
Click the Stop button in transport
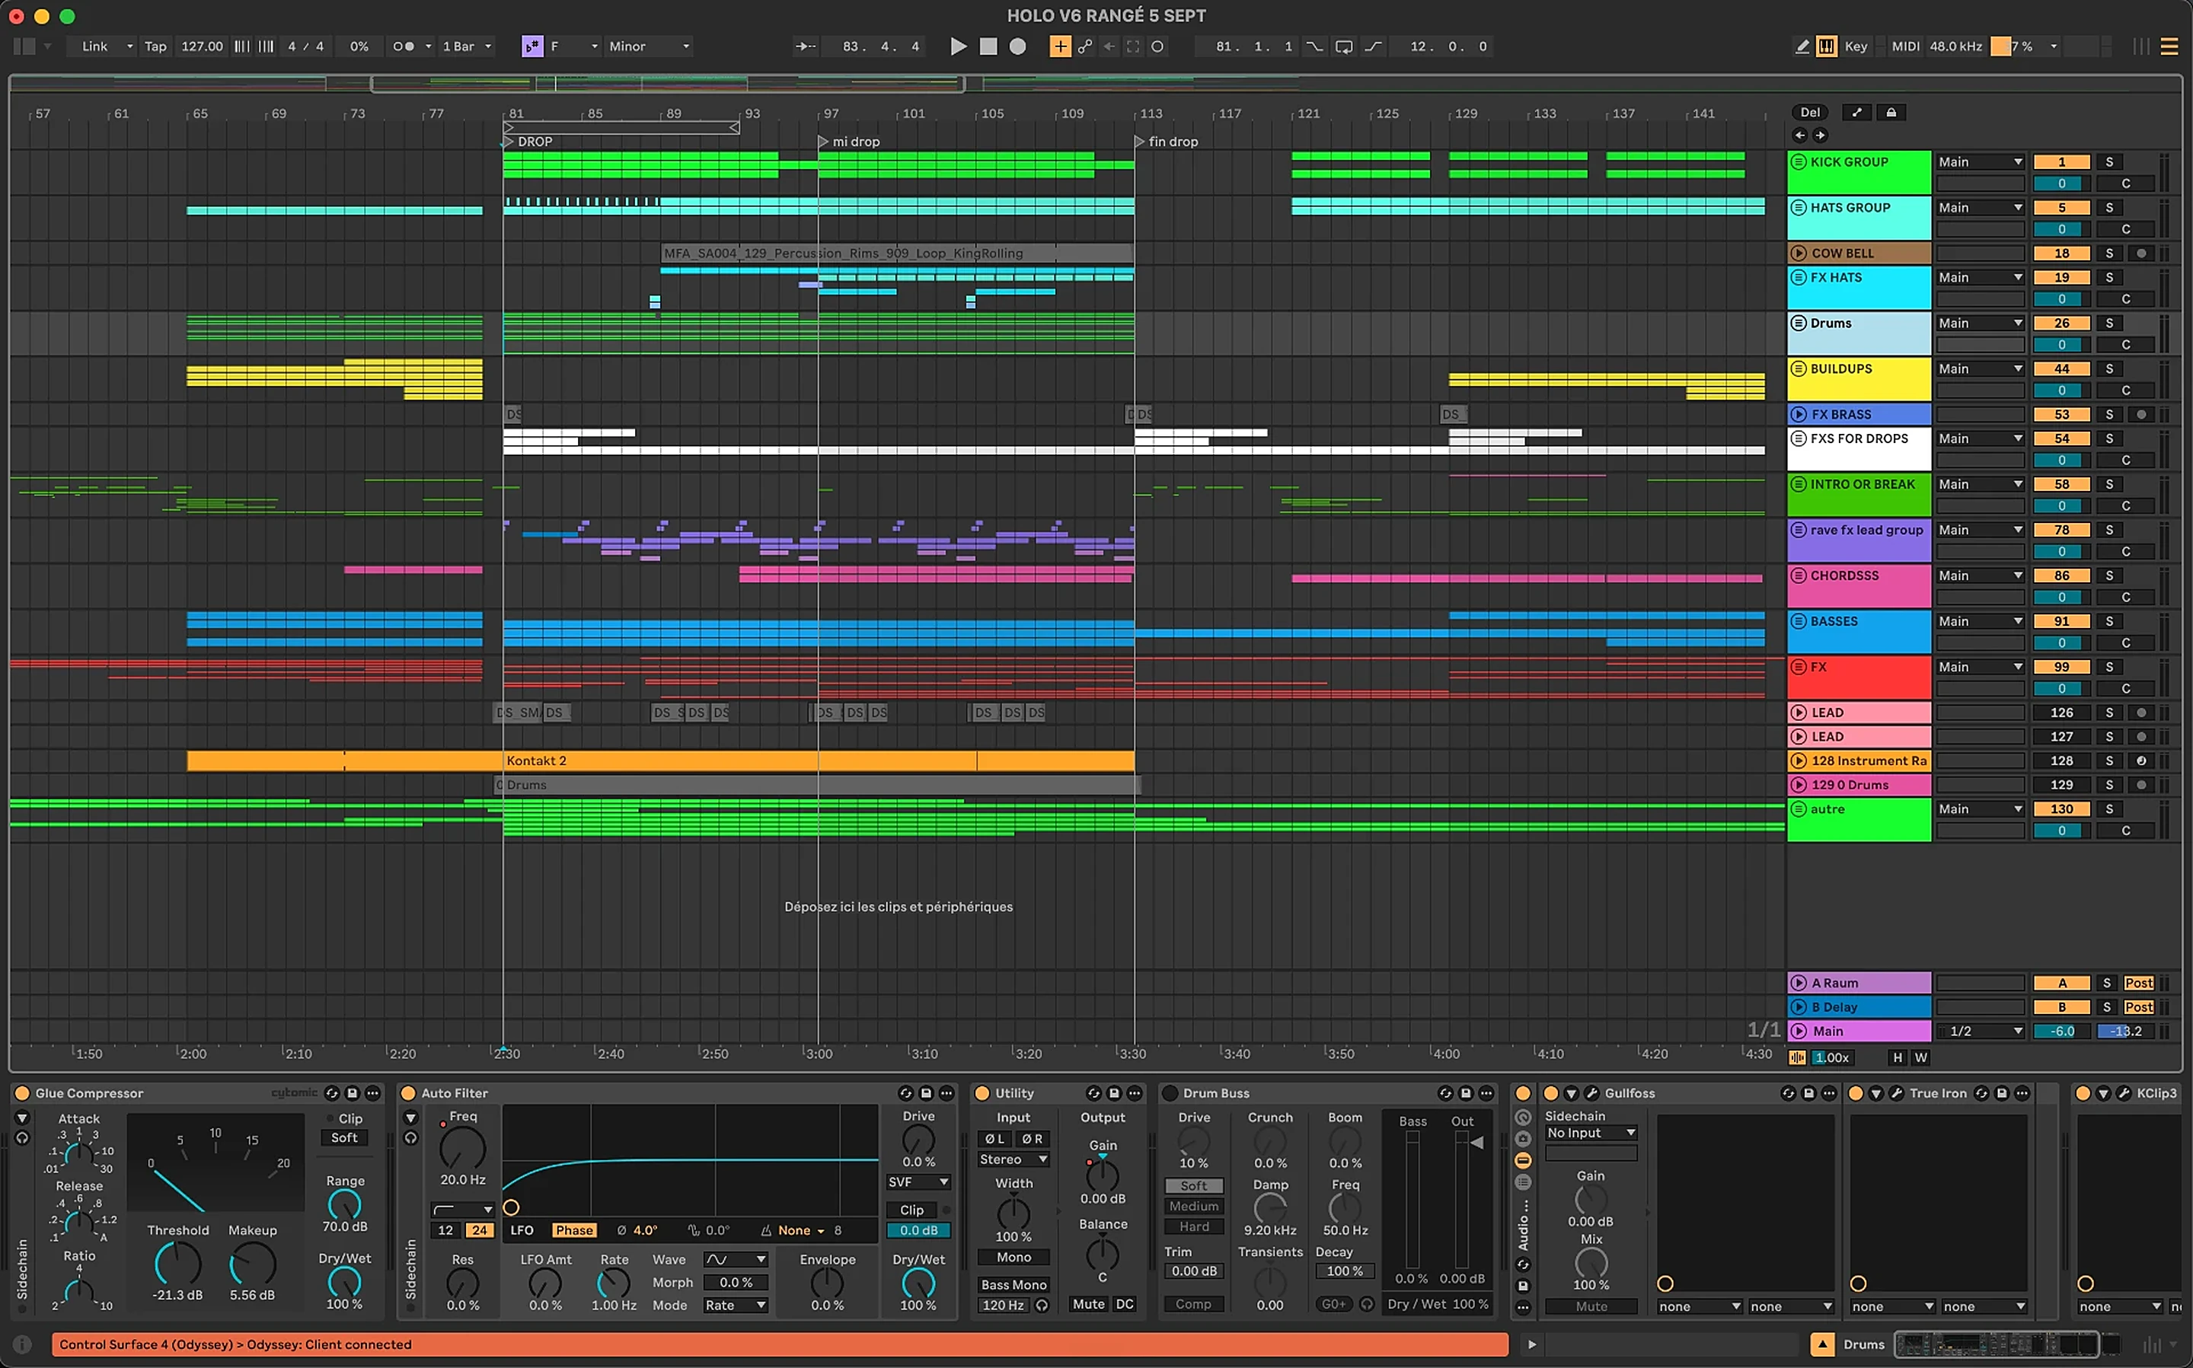(988, 46)
